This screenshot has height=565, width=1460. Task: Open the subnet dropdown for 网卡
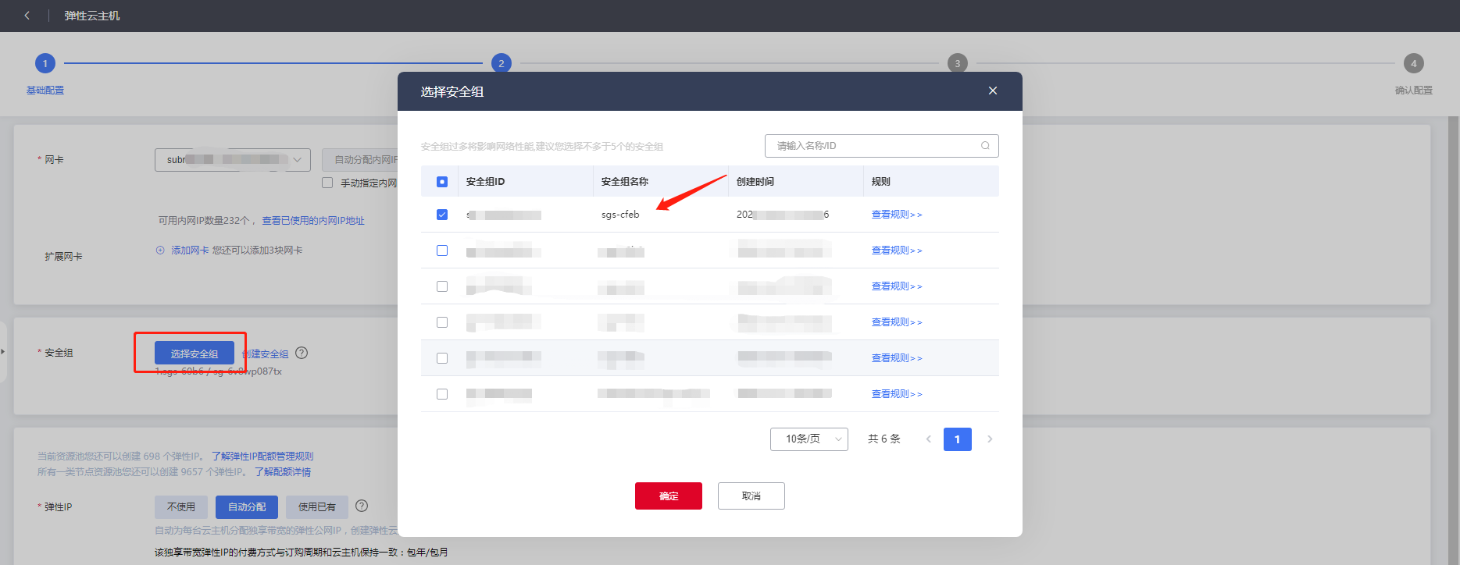point(232,160)
